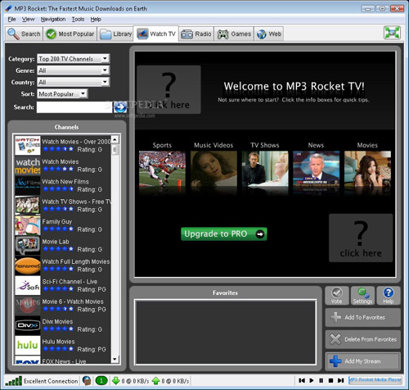Click the Help question mark icon
The image size is (409, 390).
pyautogui.click(x=388, y=292)
